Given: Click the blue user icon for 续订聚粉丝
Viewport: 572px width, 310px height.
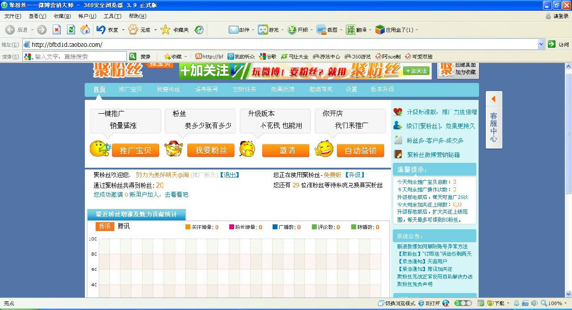Looking at the screenshot, I should [x=398, y=126].
